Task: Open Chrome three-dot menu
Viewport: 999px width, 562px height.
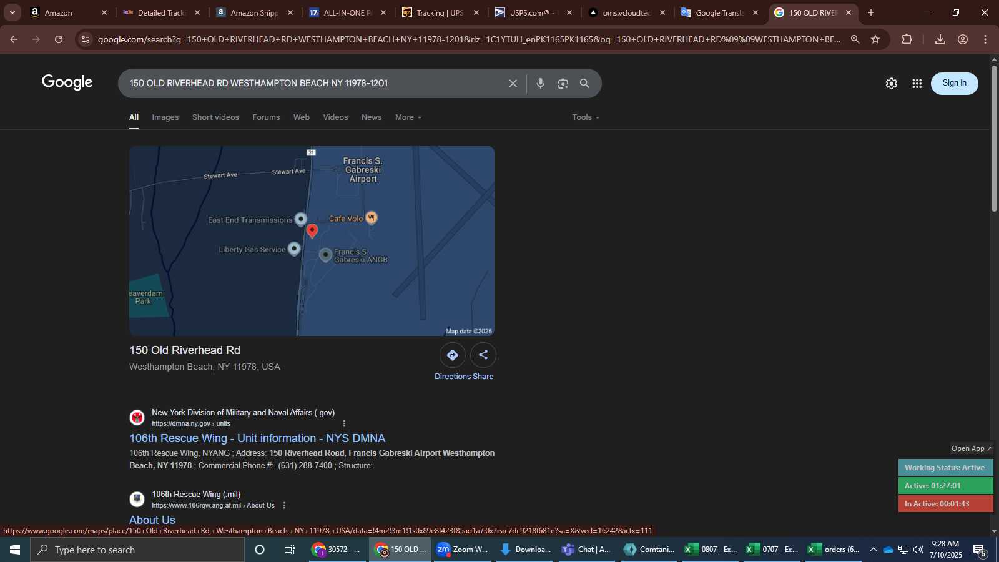Action: click(x=985, y=39)
